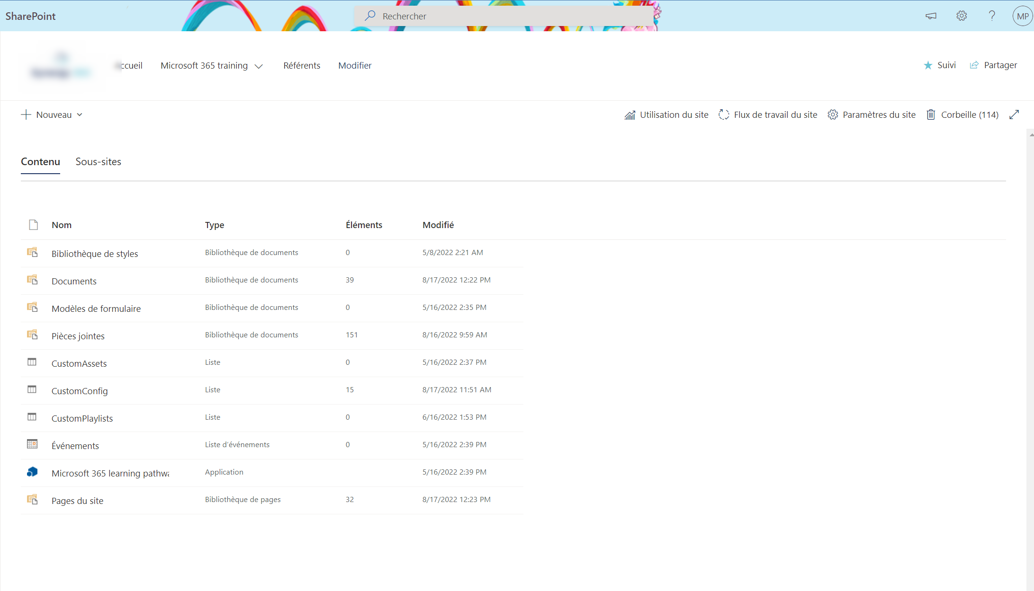Open the Référents navigation link
The width and height of the screenshot is (1034, 591).
302,65
